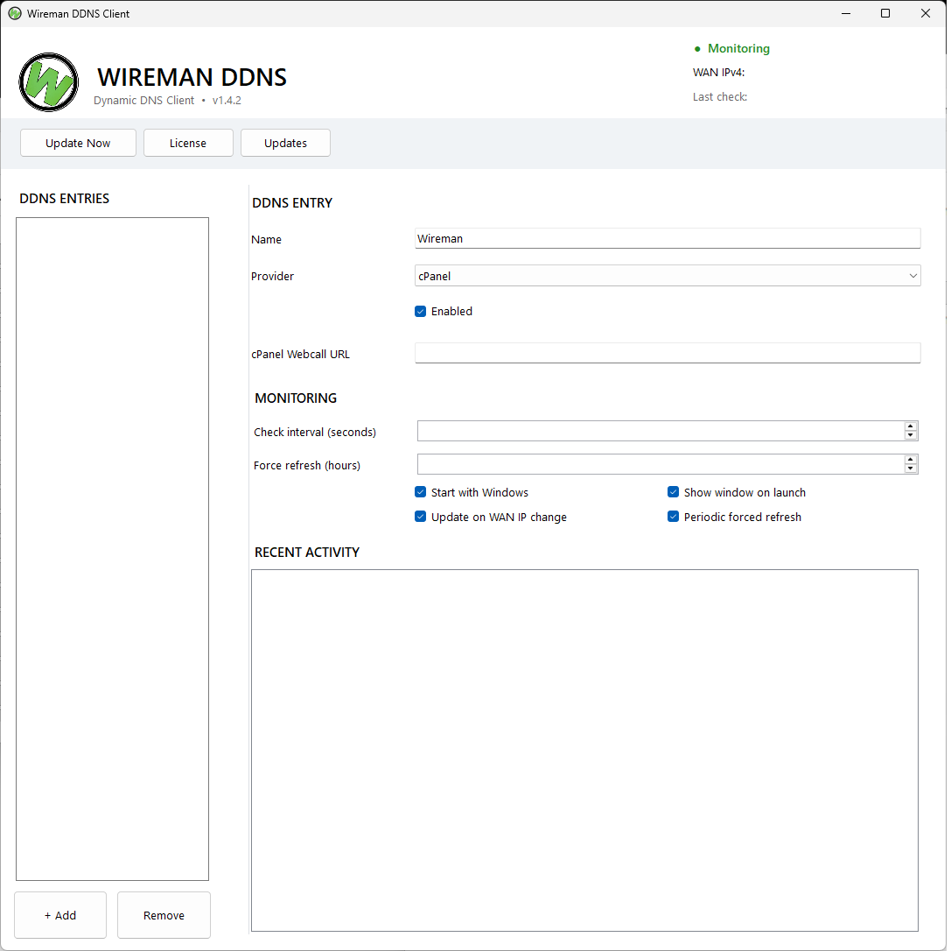Viewport: 951px width, 951px height.
Task: Increase the Force refresh hours value
Action: click(x=911, y=460)
